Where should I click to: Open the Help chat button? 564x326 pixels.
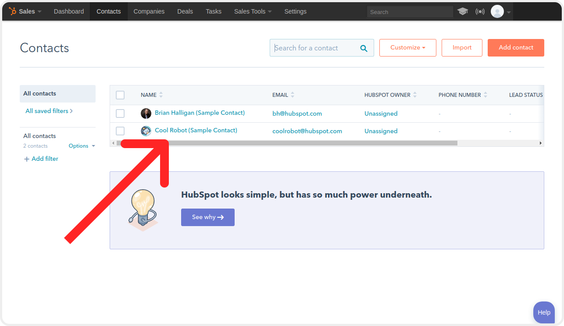click(544, 312)
